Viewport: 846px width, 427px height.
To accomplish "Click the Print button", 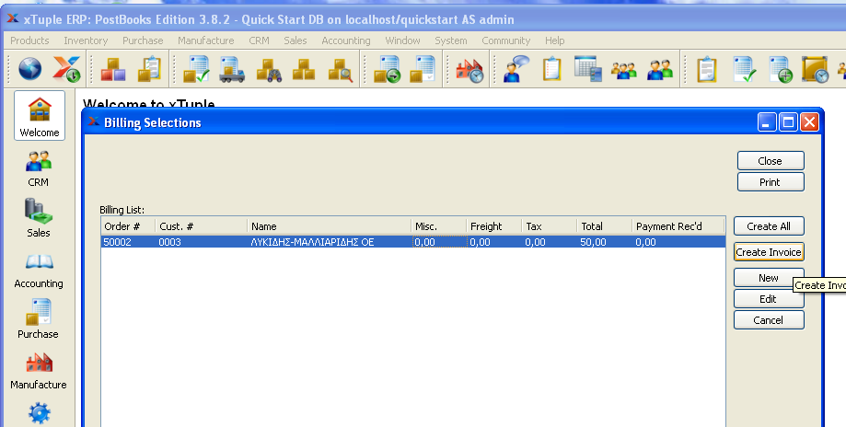I will pos(771,182).
